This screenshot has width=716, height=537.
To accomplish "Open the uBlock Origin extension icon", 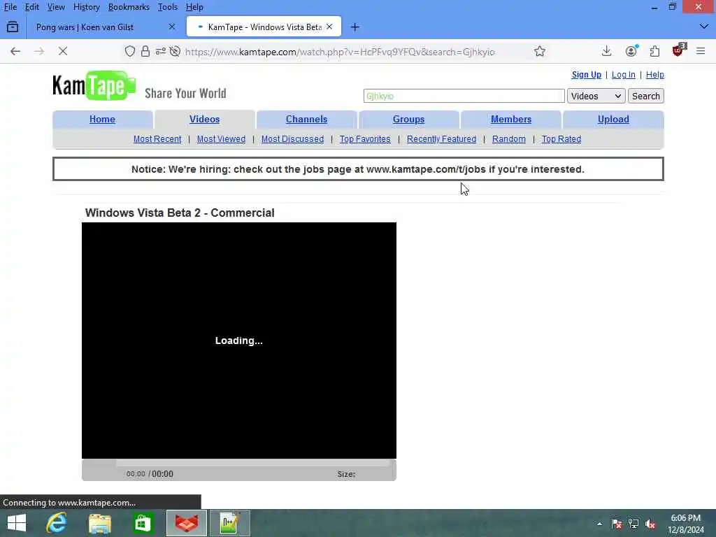I will point(678,50).
